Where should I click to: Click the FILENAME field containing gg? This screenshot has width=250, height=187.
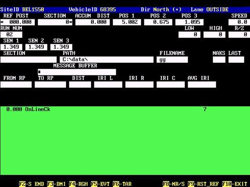point(172,60)
